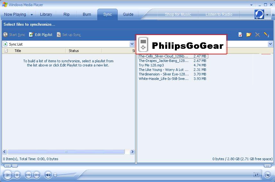Switch to skin mode using corner icon
The image size is (275, 182).
click(x=267, y=175)
